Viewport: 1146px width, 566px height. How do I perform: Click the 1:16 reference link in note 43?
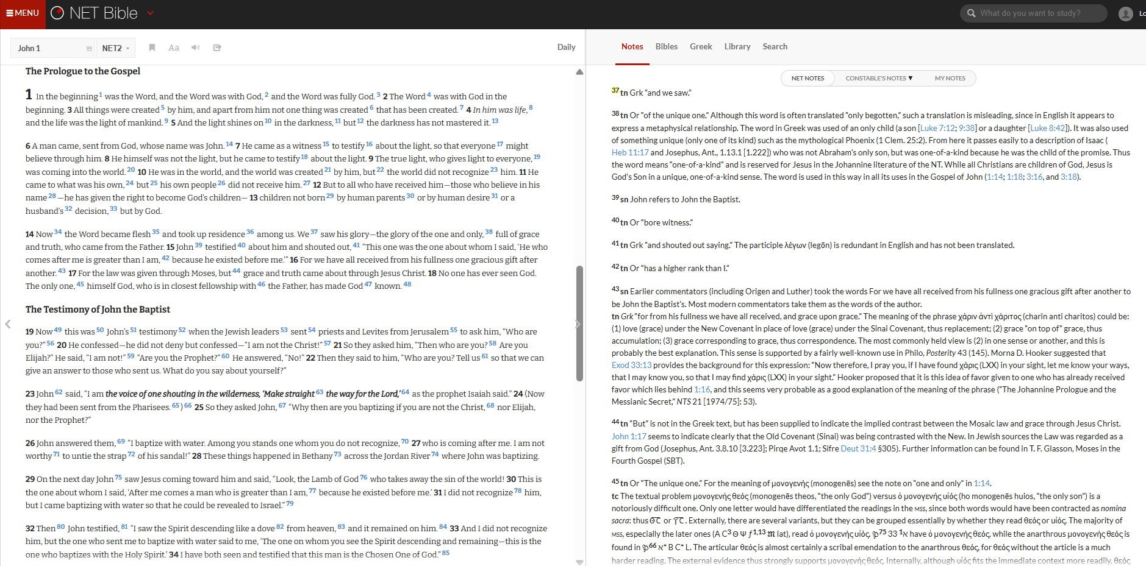[702, 389]
